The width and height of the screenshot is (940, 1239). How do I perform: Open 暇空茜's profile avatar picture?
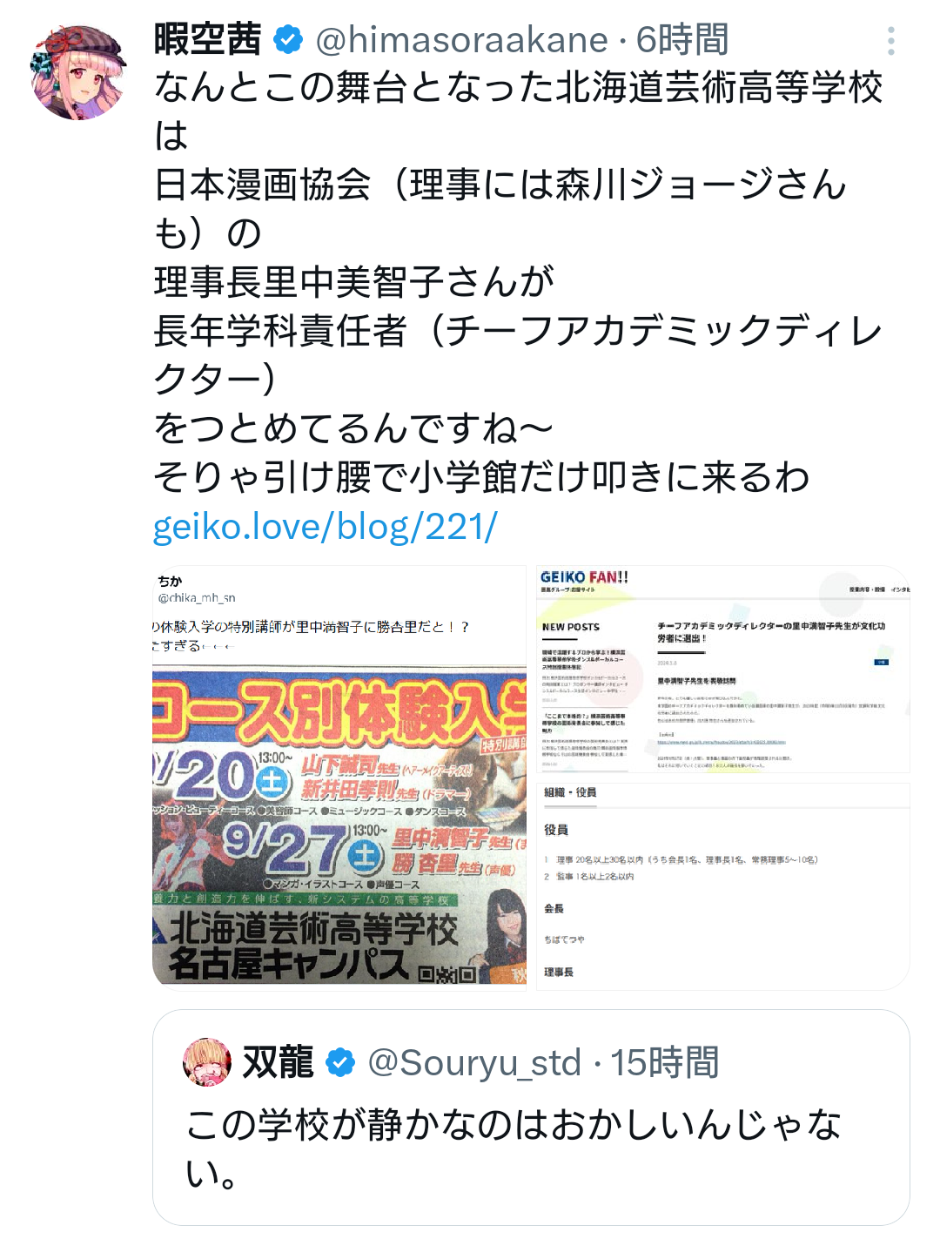pos(78,72)
